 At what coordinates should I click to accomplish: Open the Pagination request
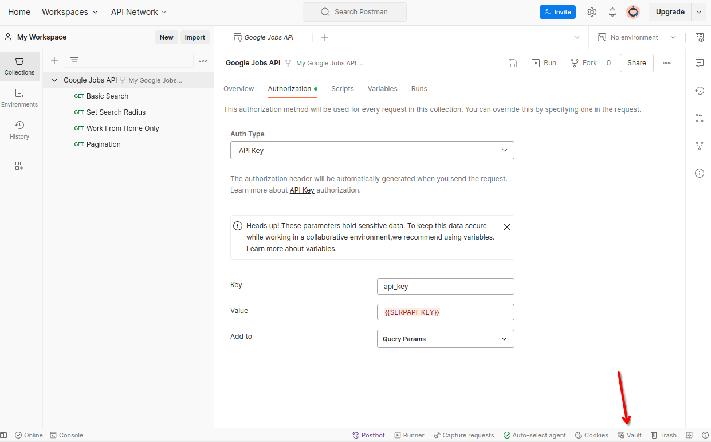pos(104,144)
